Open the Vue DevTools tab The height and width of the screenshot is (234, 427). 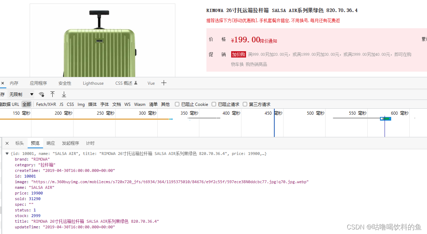(x=151, y=83)
